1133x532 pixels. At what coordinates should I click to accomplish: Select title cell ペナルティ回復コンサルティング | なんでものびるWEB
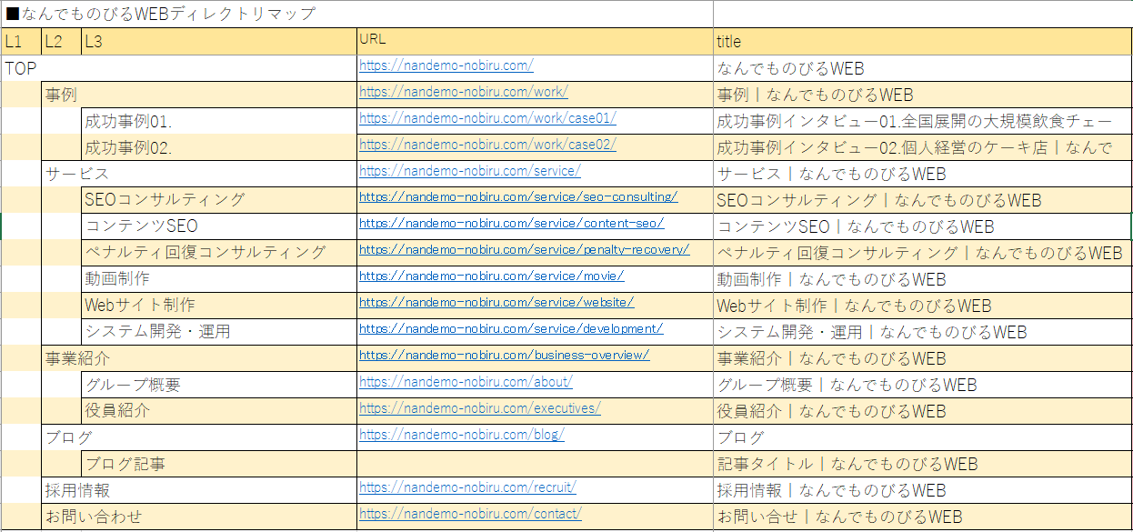pyautogui.click(x=923, y=253)
